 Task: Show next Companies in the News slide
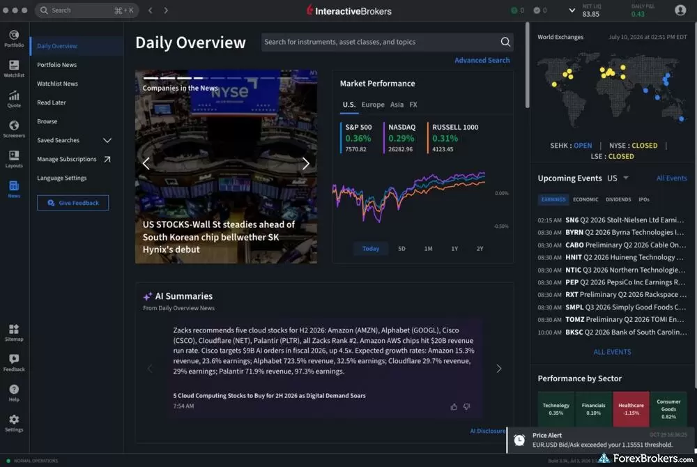[305, 164]
